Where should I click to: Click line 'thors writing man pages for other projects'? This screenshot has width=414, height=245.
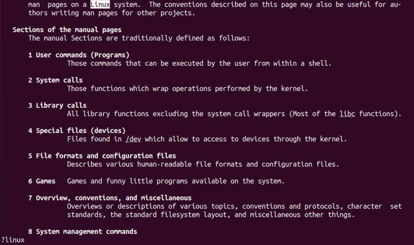(112, 13)
